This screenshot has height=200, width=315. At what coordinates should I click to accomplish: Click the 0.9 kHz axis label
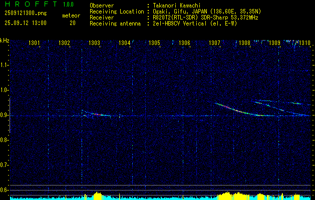click(x=4, y=115)
